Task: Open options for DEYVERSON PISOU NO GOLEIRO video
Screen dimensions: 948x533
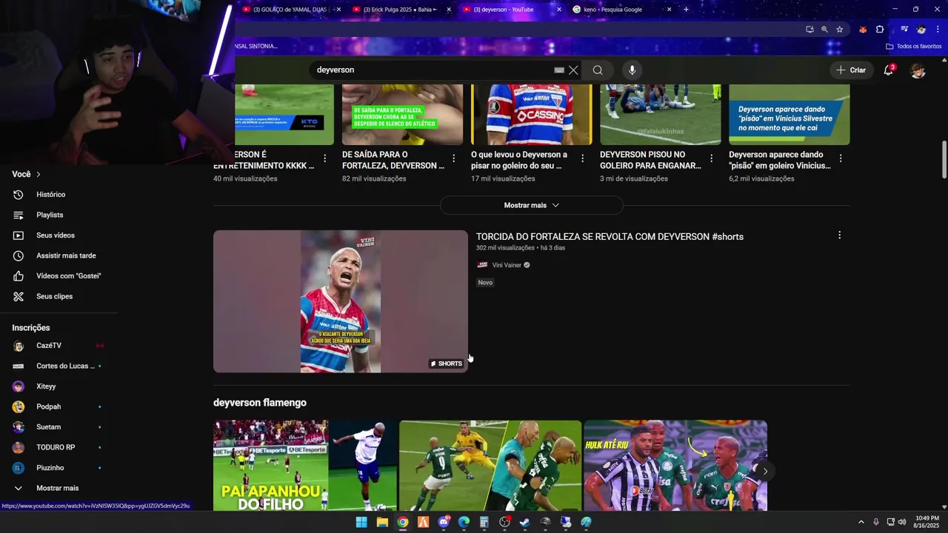Action: coord(712,158)
